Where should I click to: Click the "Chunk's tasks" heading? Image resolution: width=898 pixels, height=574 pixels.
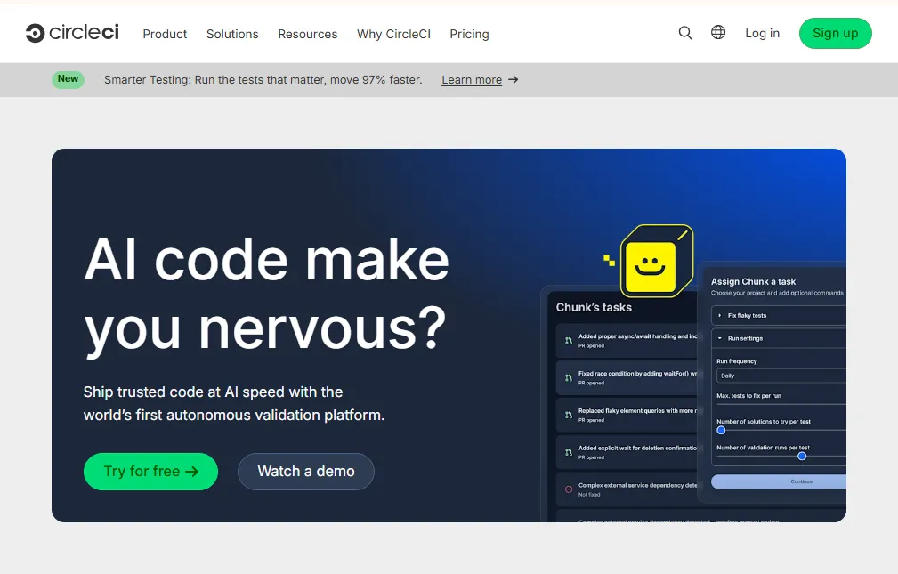(594, 308)
